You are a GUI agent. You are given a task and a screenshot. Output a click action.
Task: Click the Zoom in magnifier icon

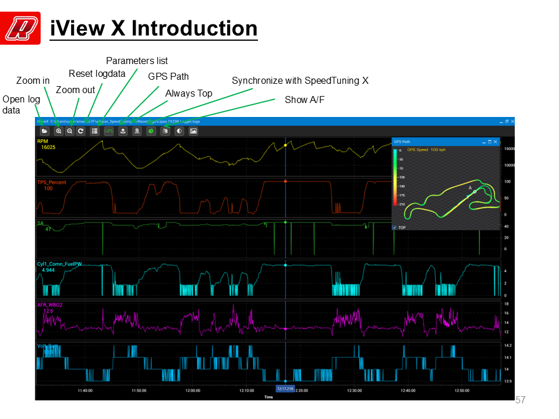58,131
